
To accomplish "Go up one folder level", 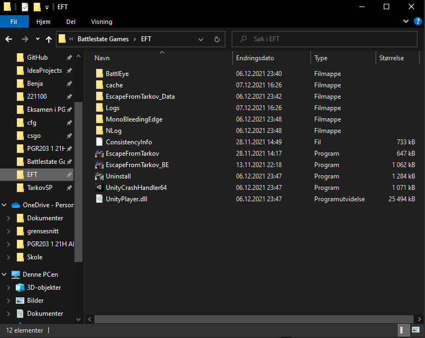I will (x=49, y=40).
